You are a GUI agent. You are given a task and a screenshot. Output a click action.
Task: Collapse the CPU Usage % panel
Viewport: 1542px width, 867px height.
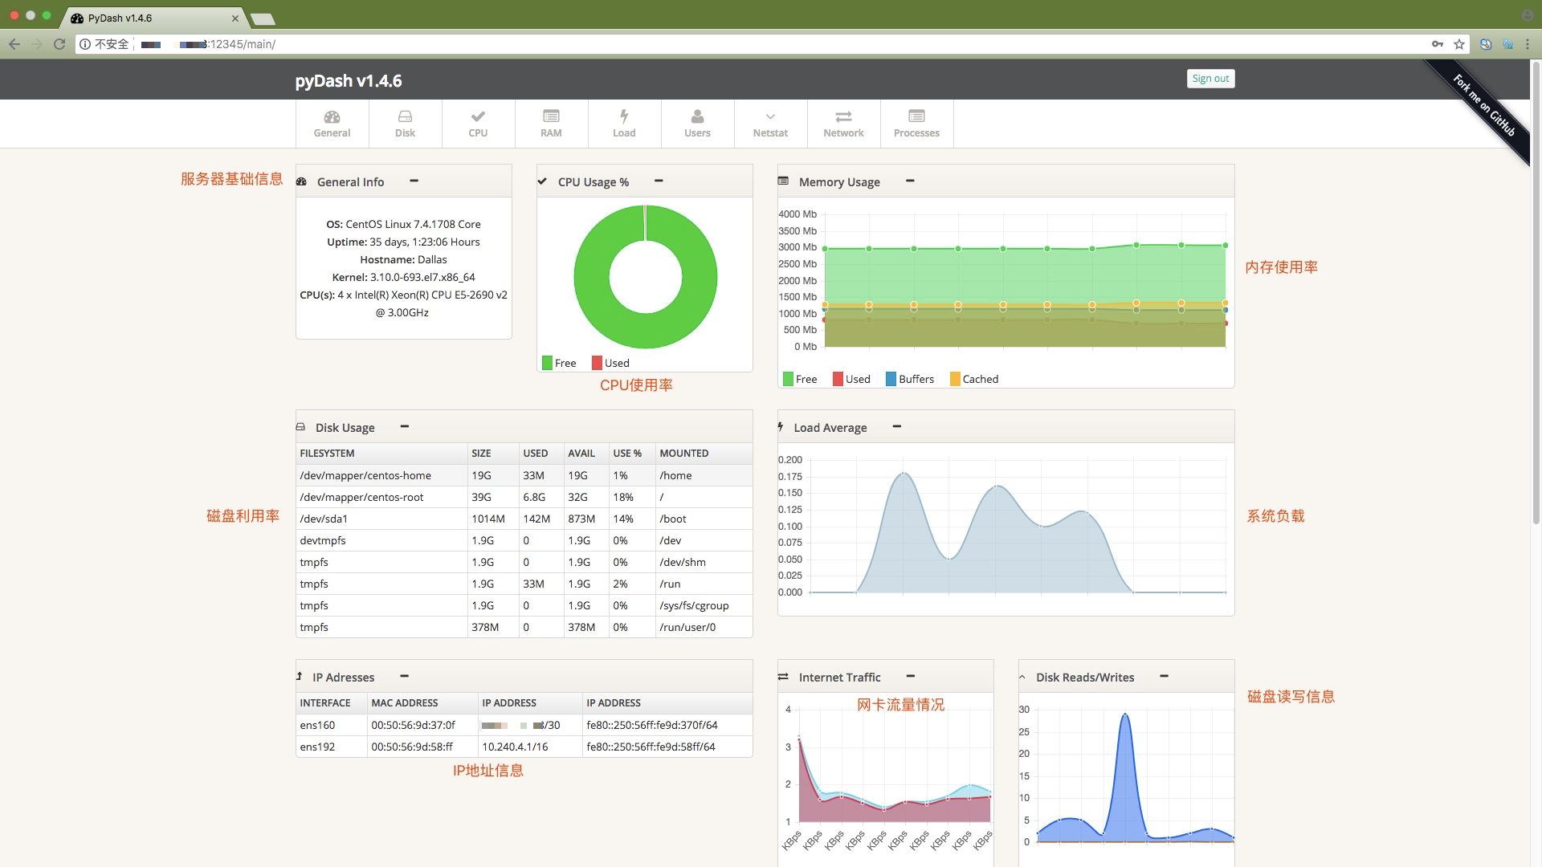click(x=659, y=181)
